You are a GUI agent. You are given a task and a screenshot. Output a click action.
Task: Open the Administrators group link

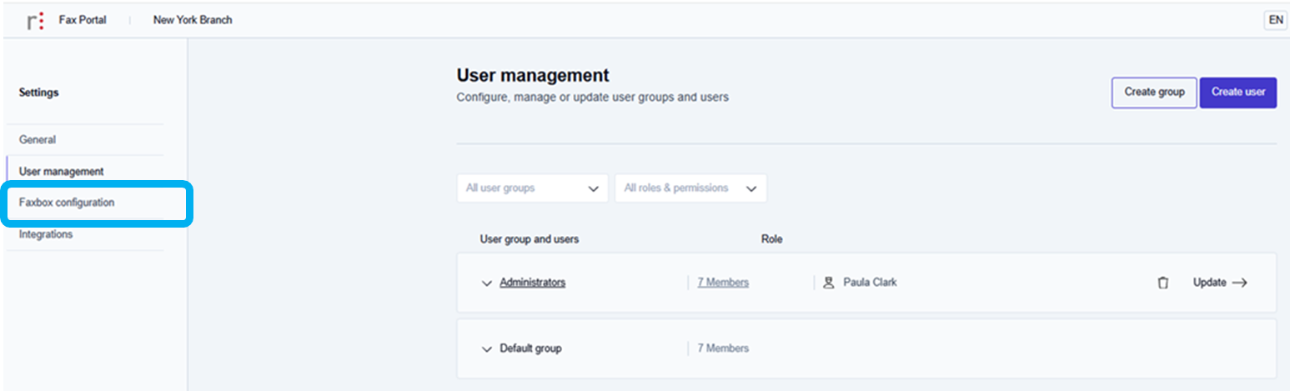click(x=532, y=283)
